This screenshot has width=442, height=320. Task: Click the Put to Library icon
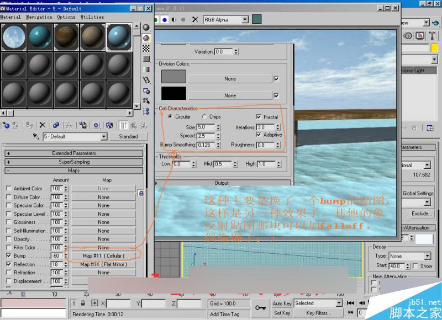click(82, 125)
